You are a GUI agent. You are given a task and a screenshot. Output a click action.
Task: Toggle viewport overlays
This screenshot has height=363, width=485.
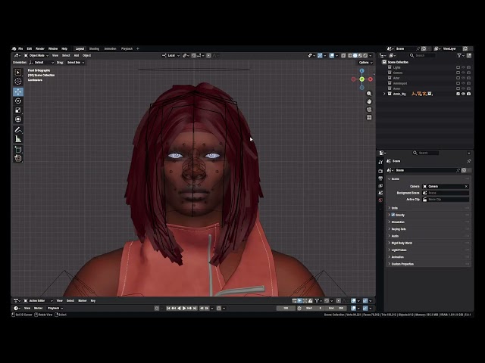[x=332, y=55]
